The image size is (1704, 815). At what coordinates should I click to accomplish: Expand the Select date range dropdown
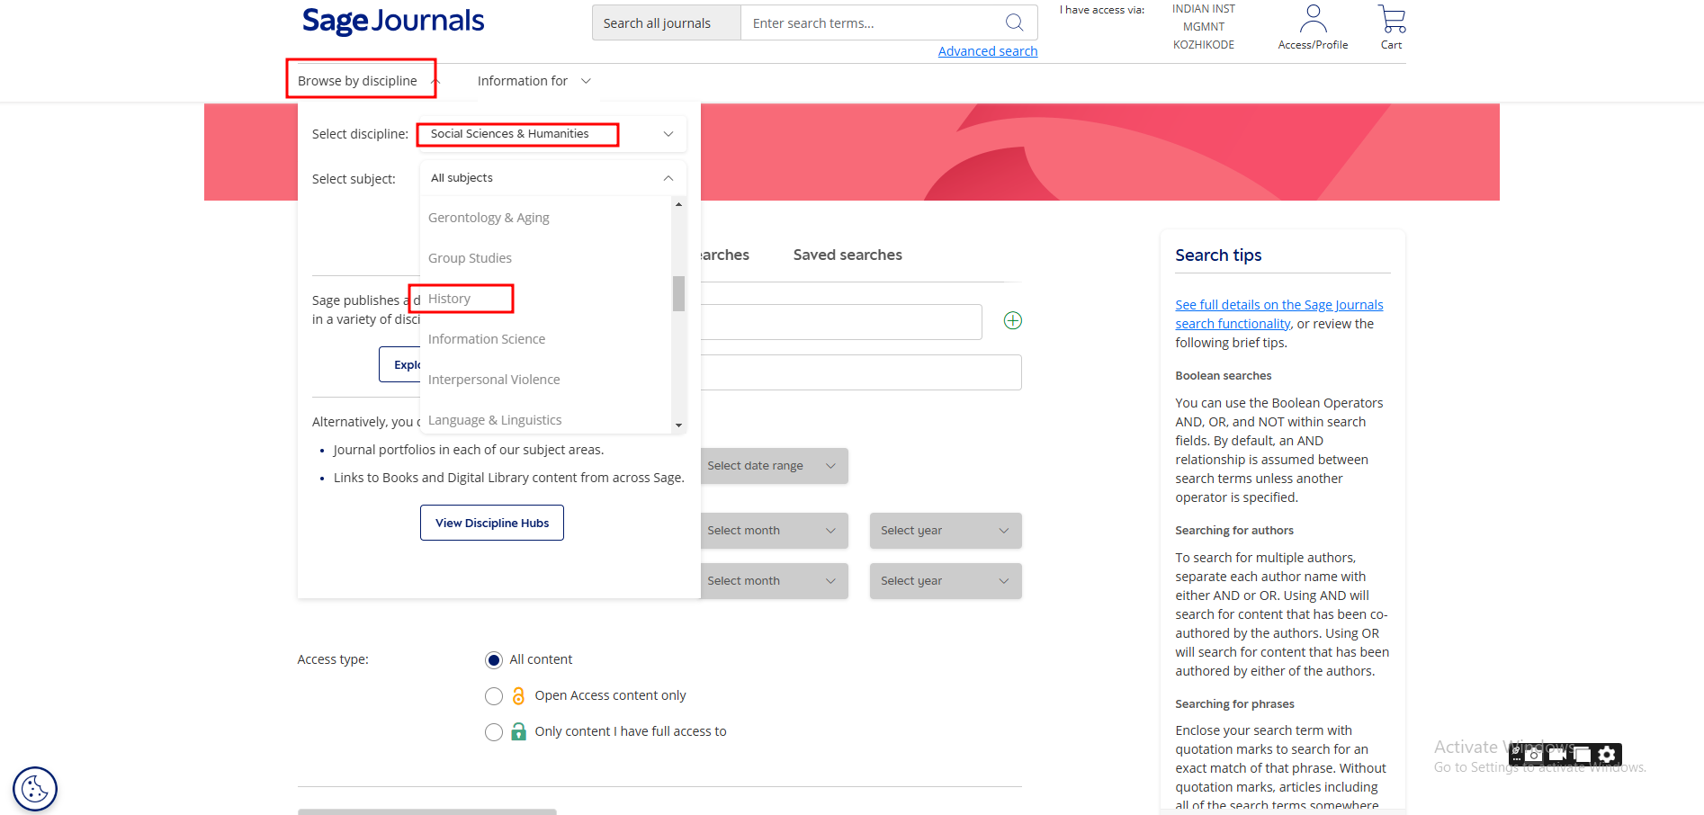tap(771, 466)
